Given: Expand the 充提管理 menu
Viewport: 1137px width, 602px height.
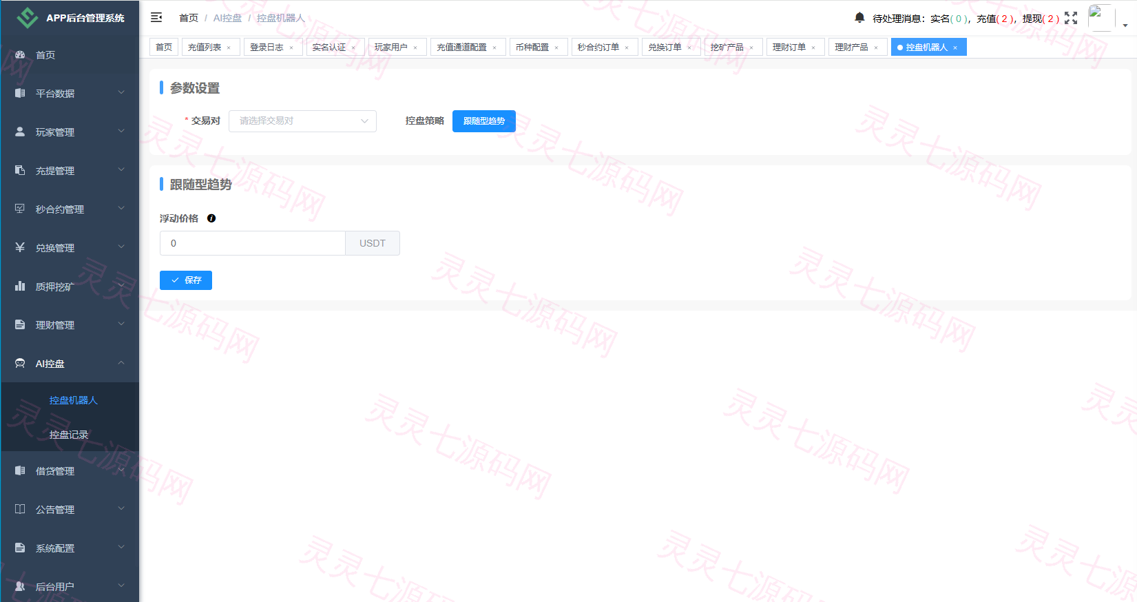Looking at the screenshot, I should pos(70,171).
